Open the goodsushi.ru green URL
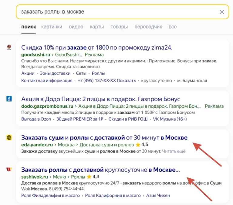 click(x=36, y=55)
